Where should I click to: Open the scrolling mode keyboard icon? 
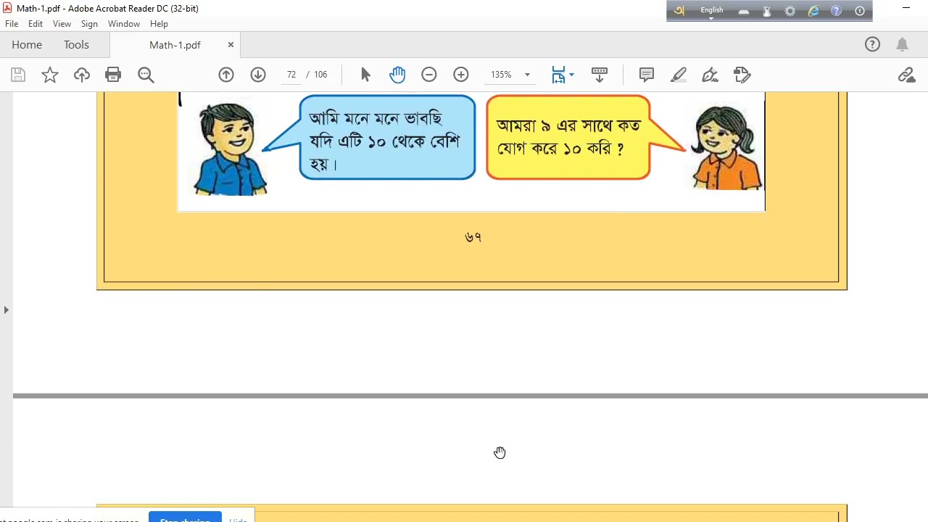(600, 75)
